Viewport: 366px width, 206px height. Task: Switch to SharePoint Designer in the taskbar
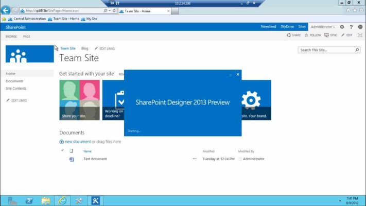pos(95,201)
